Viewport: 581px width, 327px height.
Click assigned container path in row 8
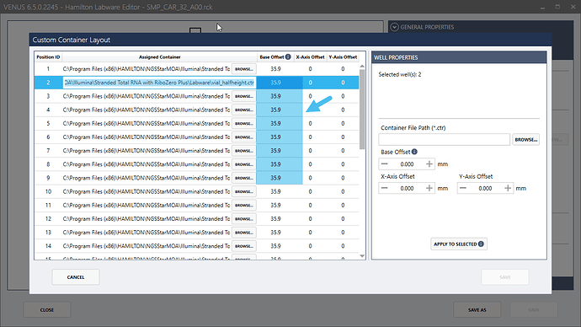click(147, 164)
